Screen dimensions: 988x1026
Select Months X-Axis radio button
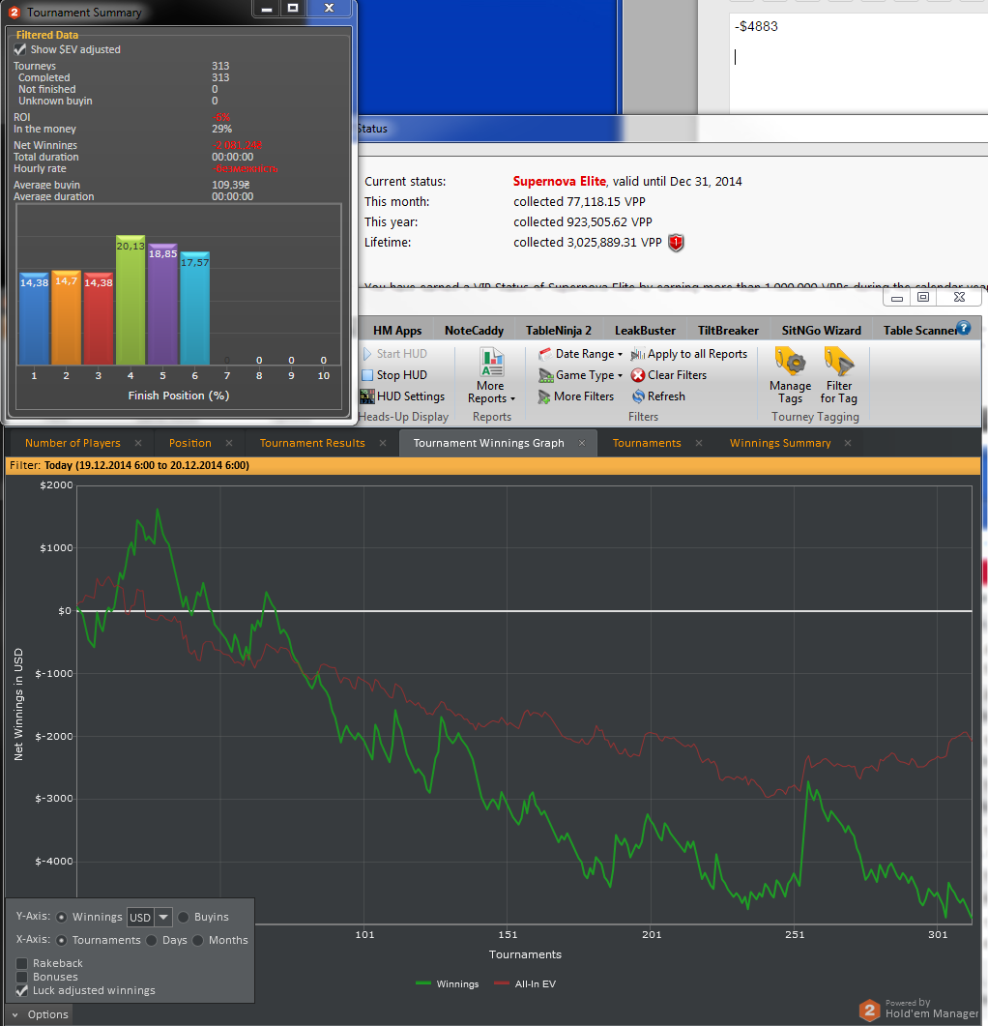click(x=198, y=940)
